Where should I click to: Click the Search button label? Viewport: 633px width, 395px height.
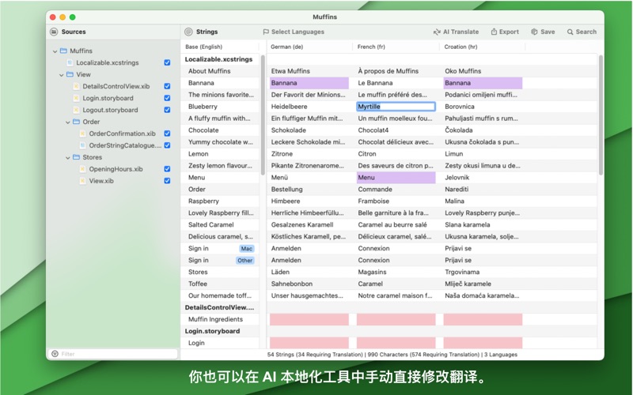coord(586,32)
